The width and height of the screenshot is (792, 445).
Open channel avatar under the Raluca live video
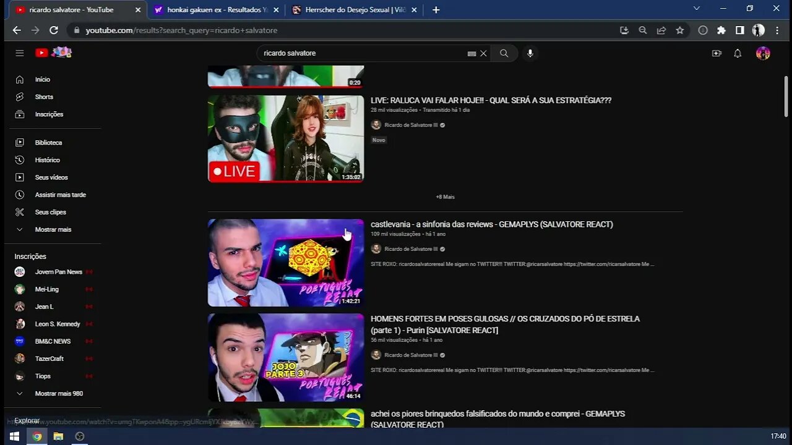click(x=376, y=125)
